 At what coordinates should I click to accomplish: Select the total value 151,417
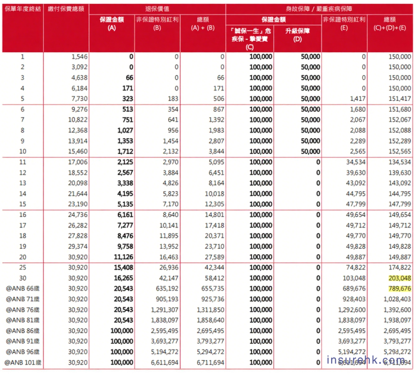pos(400,99)
